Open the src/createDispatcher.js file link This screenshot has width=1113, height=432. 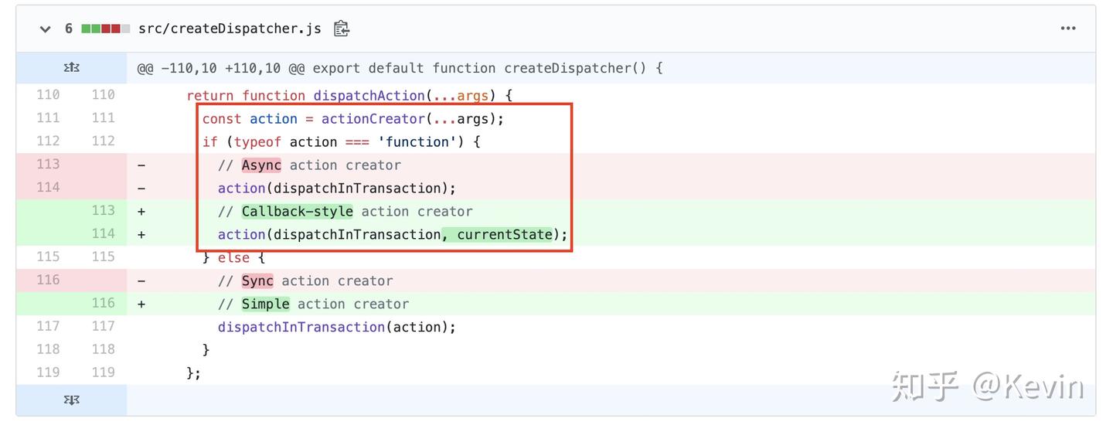point(230,29)
